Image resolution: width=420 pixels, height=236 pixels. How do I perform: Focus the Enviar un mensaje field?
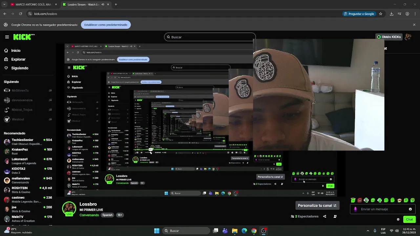point(383,209)
